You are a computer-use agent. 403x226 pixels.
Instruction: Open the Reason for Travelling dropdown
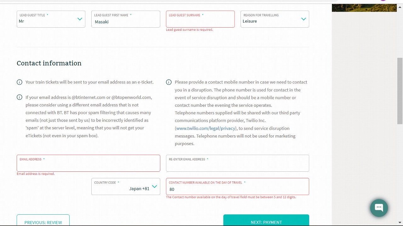point(275,19)
